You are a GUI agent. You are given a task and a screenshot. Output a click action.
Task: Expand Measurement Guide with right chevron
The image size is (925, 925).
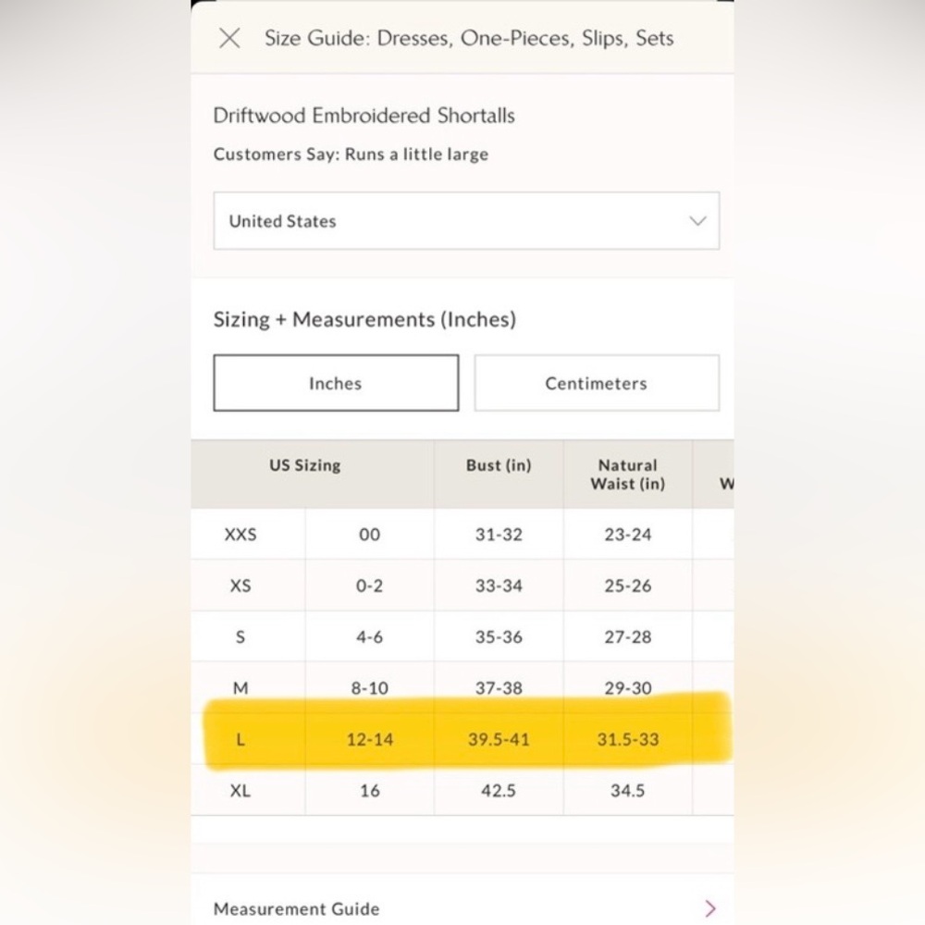[x=710, y=908]
